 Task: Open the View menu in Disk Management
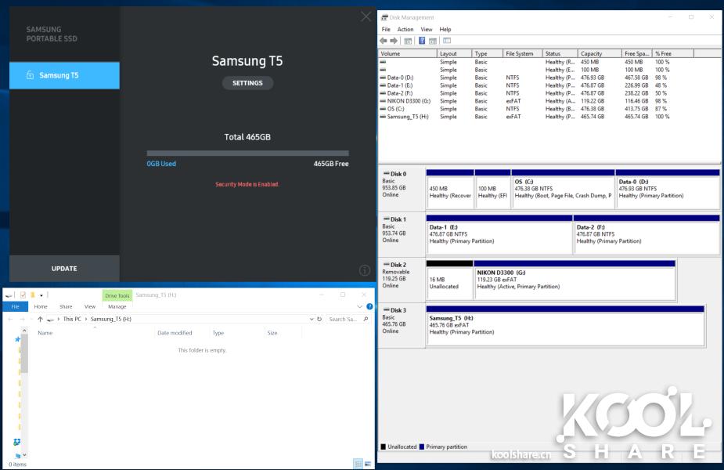[427, 29]
